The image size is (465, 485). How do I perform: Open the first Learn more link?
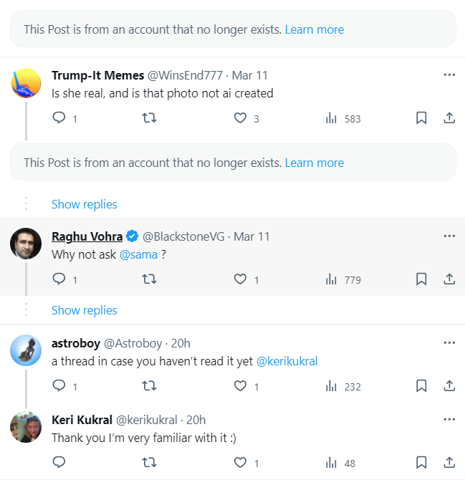tap(314, 29)
